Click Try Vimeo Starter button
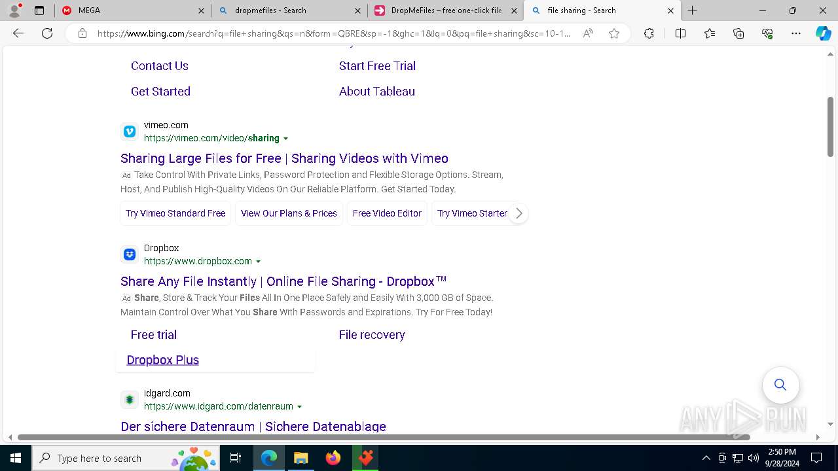This screenshot has width=838, height=471. click(472, 213)
